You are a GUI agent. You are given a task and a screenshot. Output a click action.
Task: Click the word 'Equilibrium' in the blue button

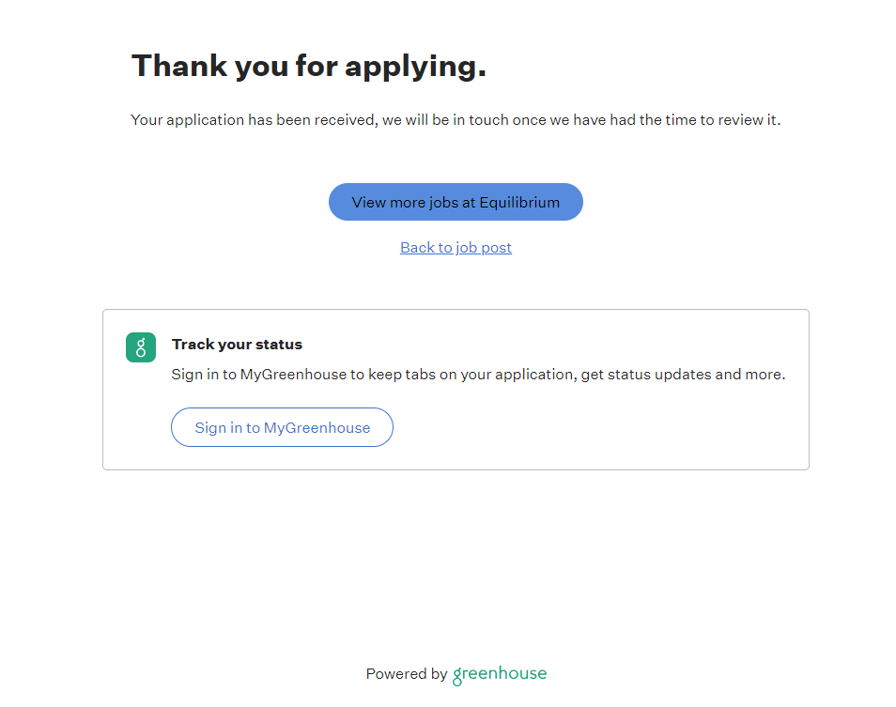coord(519,202)
